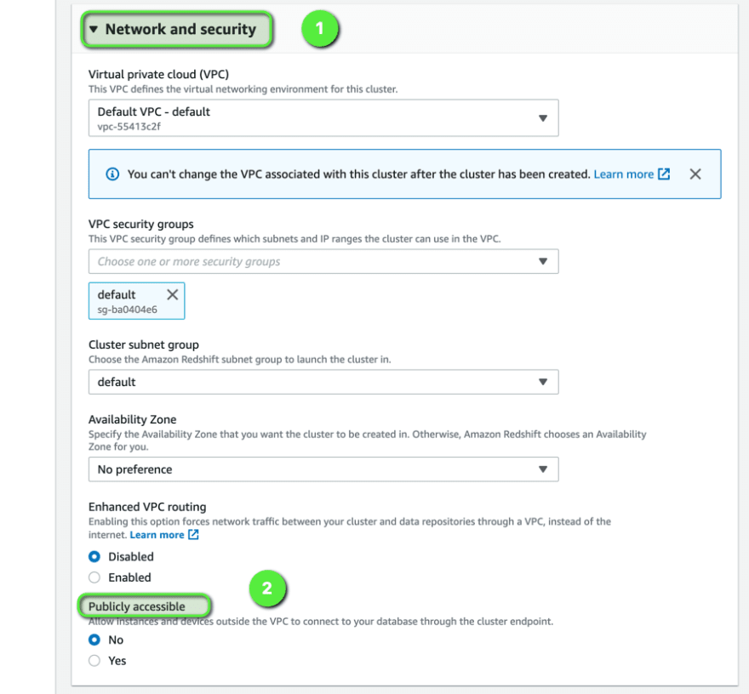Select Disabled for Enhanced VPC routing
749x694 pixels.
coord(94,556)
